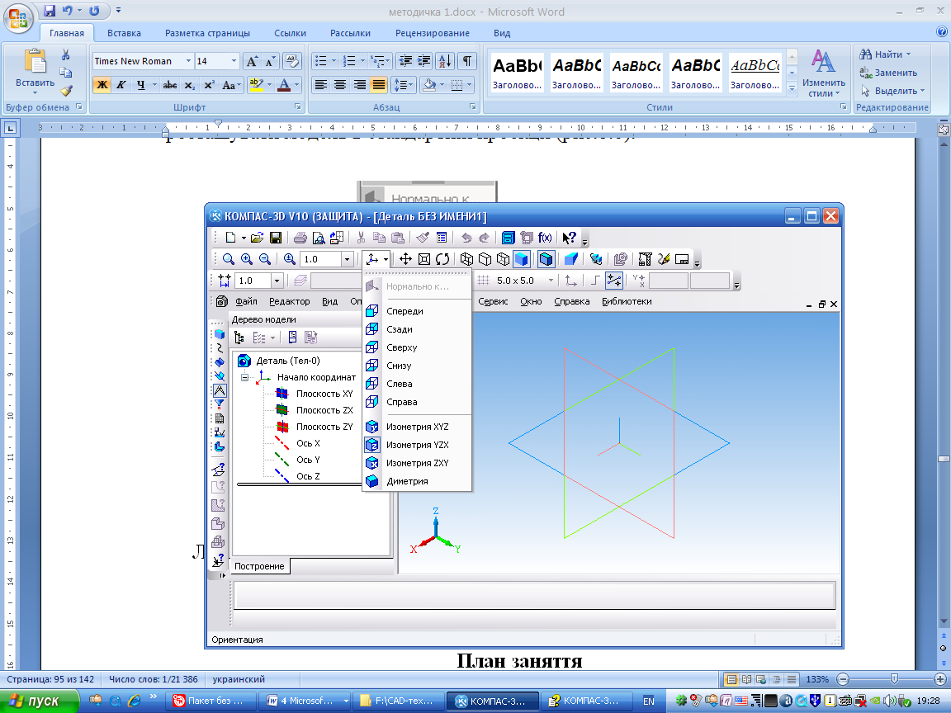
Task: Click the Undo arrow in Word quick access bar
Action: pos(68,11)
